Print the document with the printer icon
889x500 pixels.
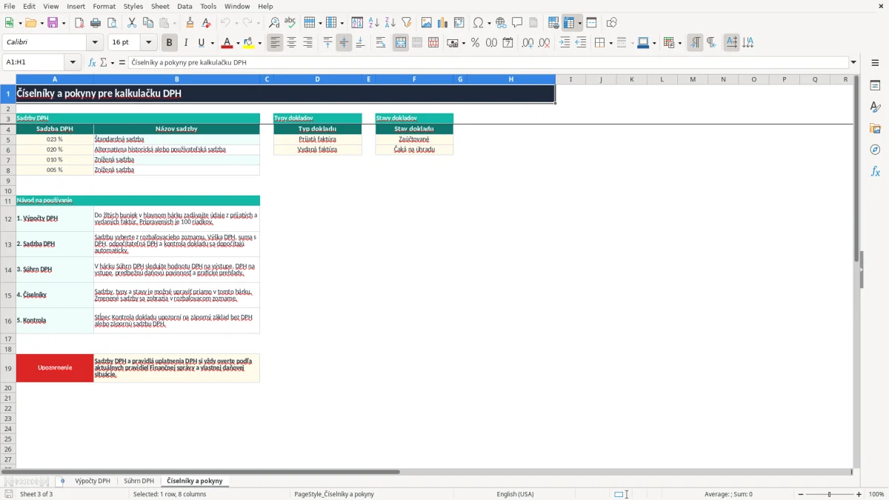click(x=96, y=23)
